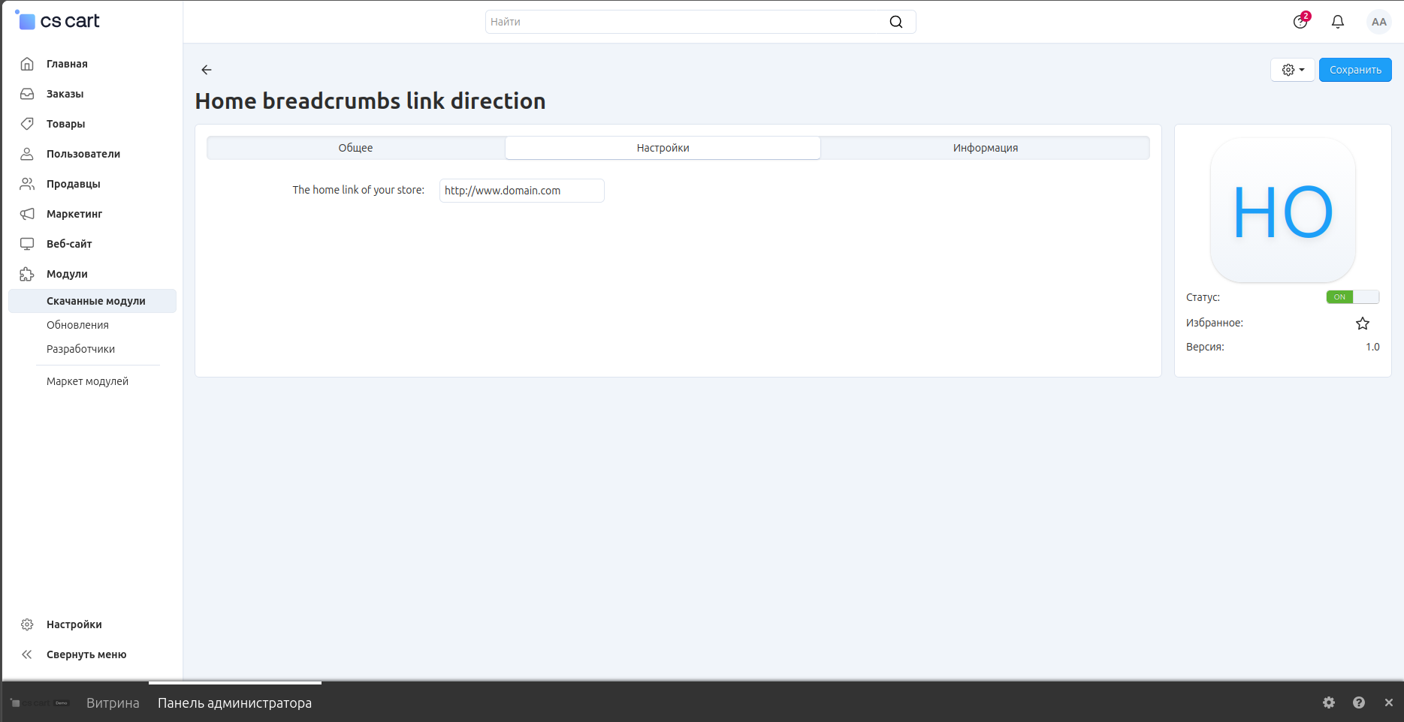Click the CS-Cart logo

pos(59,21)
